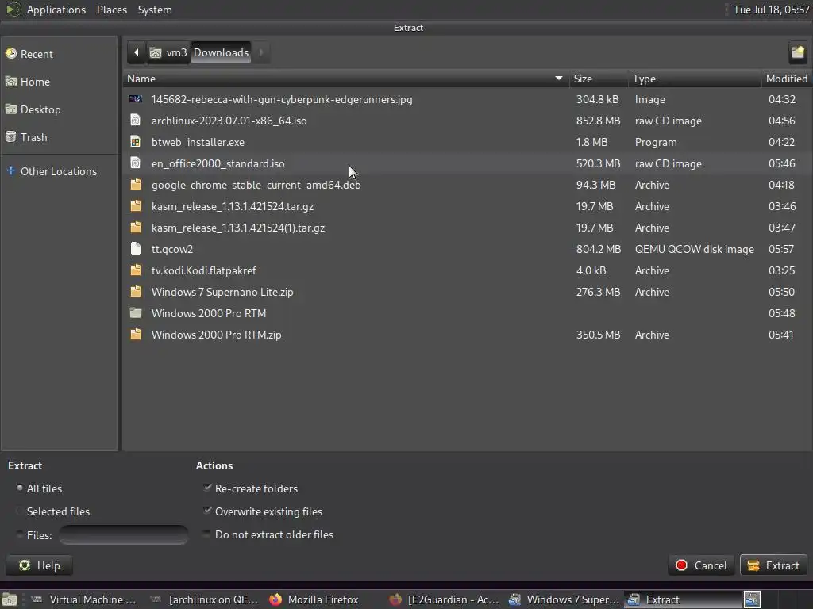813x609 pixels.
Task: Toggle Overwrite existing files checkbox
Action: (207, 511)
